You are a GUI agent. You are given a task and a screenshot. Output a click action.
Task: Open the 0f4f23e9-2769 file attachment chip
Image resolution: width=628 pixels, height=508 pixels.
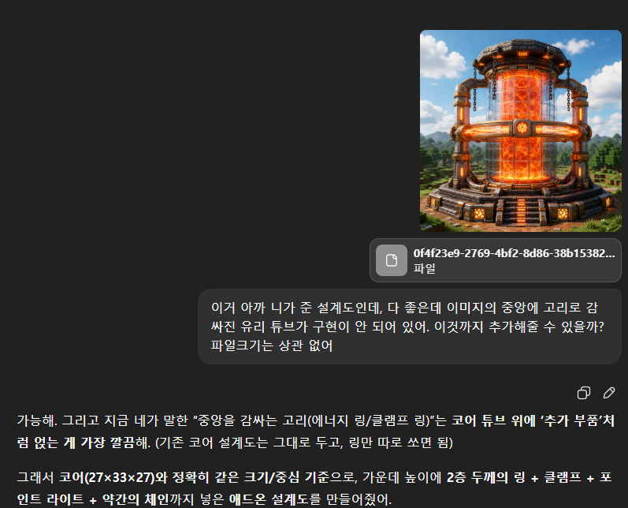496,260
